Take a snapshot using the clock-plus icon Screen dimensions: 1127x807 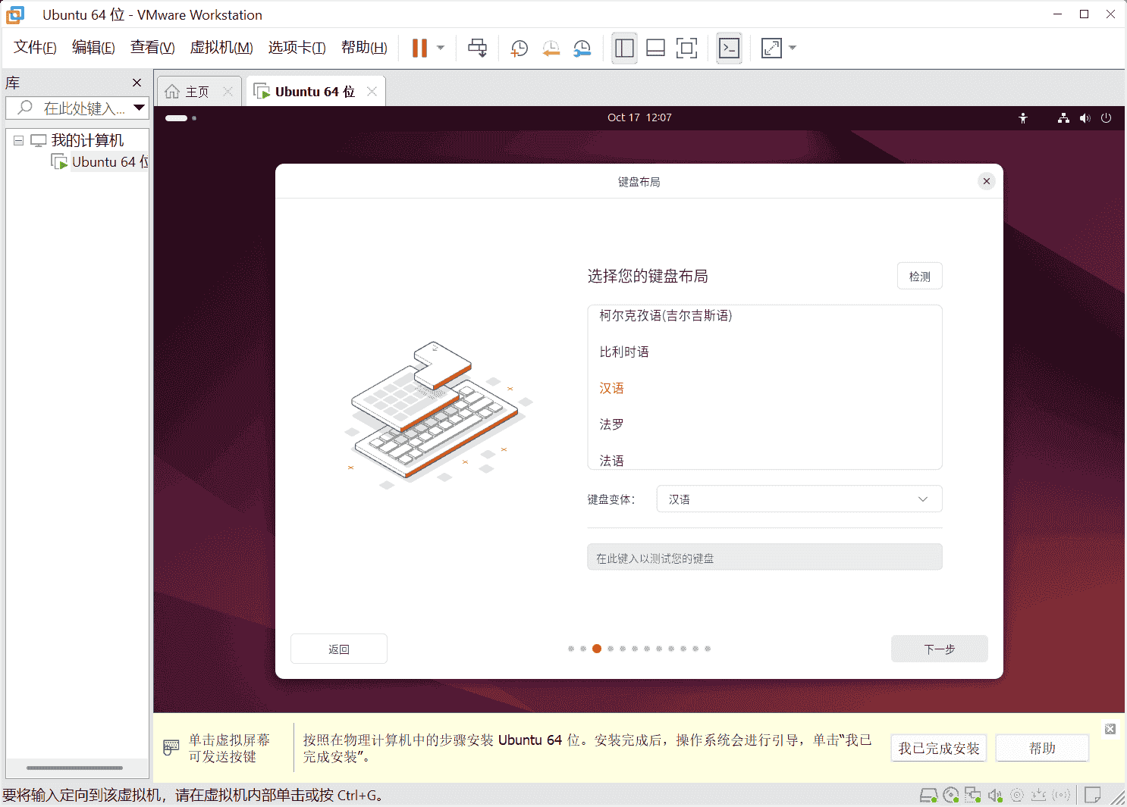[x=520, y=48]
